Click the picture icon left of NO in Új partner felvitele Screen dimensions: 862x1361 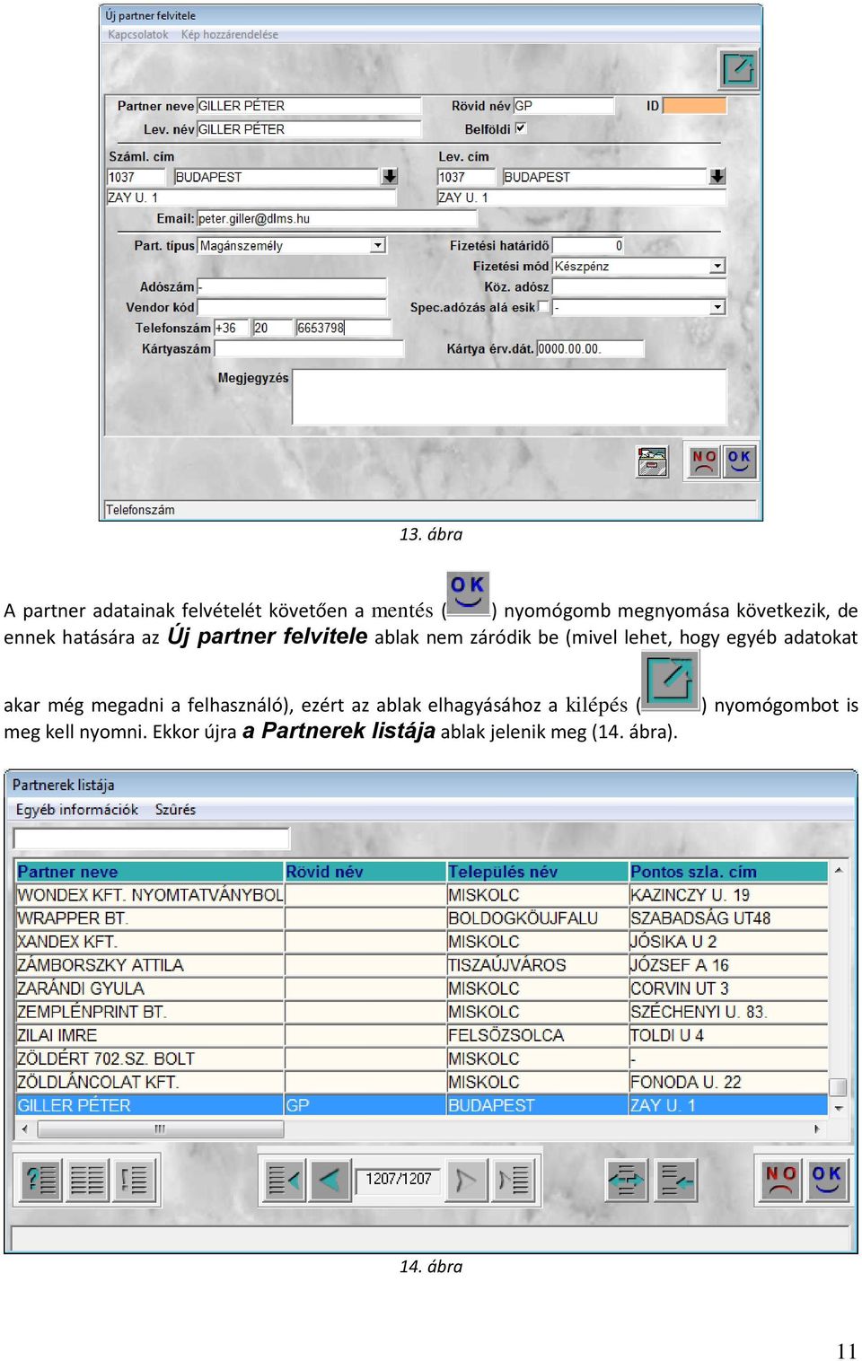pos(653,461)
